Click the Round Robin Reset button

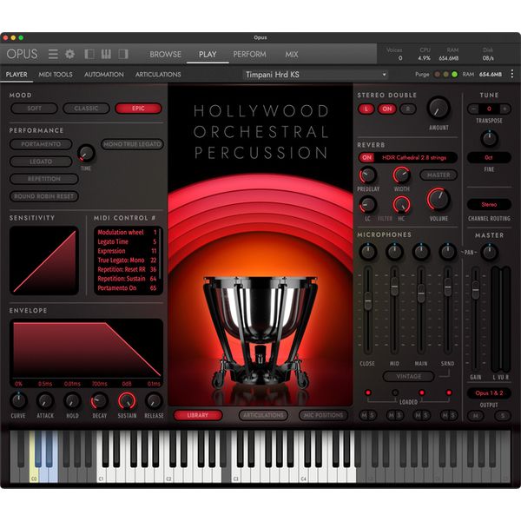coord(44,196)
